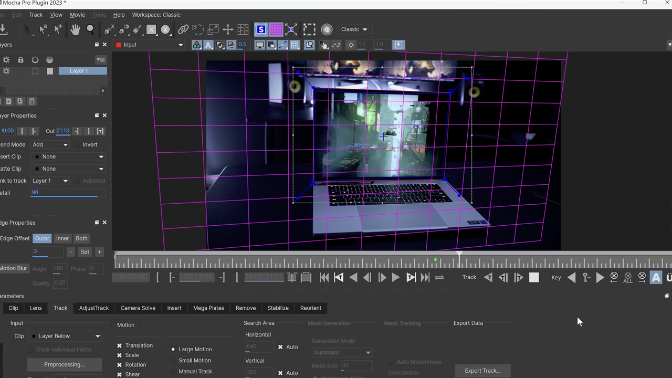Click the lock column icon in Layers
The height and width of the screenshot is (378, 672).
click(20, 60)
